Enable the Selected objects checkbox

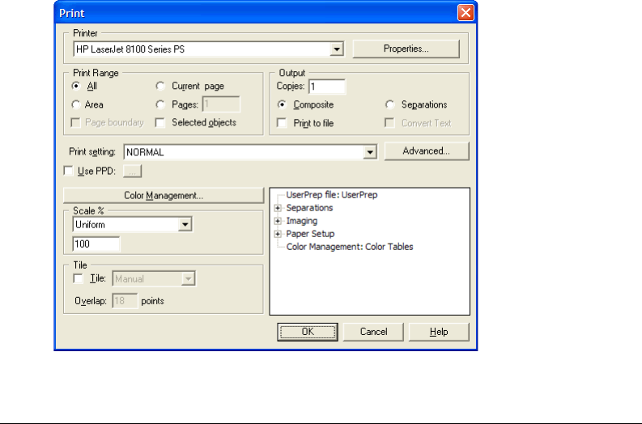point(160,123)
